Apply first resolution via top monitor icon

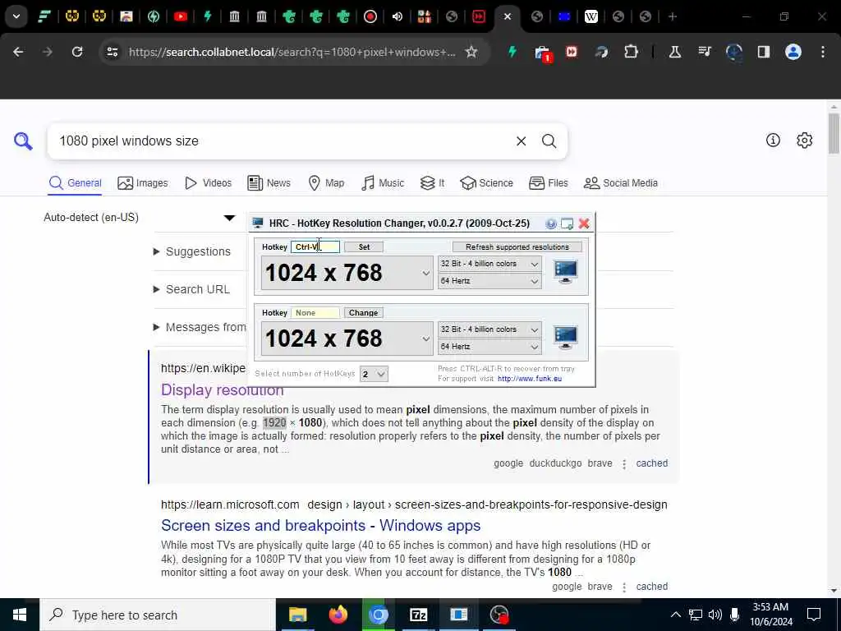[x=565, y=272]
